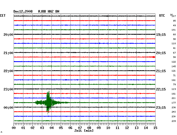The width and height of the screenshot is (177, 135).
Task: Click the DC value "49"
Action: coord(174,25)
